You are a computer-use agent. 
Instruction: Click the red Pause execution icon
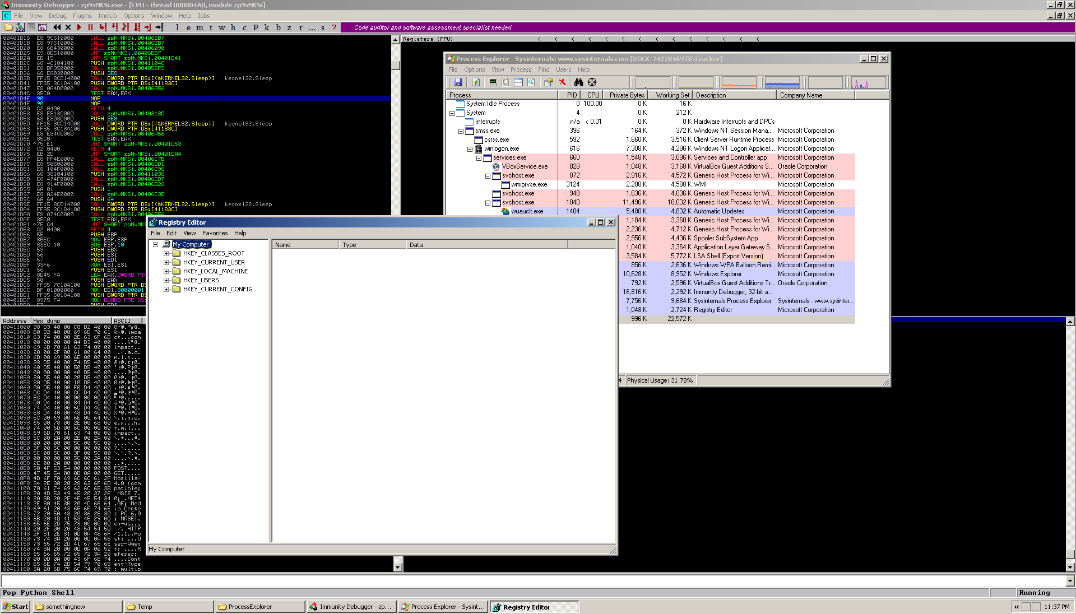90,27
